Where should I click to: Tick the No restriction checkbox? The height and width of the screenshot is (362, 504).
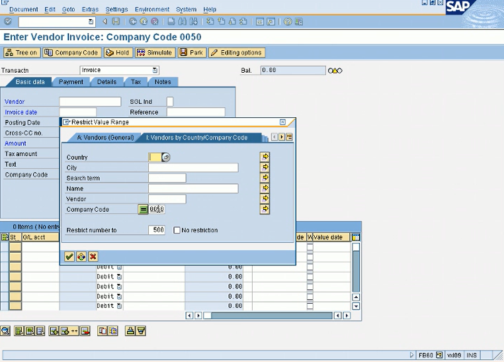pyautogui.click(x=177, y=230)
